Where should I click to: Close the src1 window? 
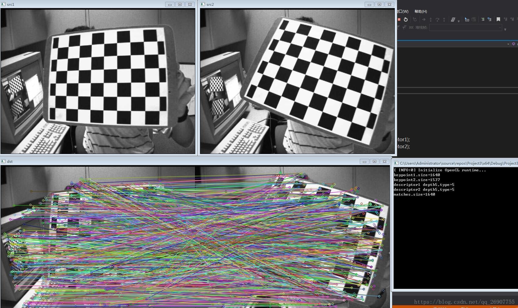[190, 5]
